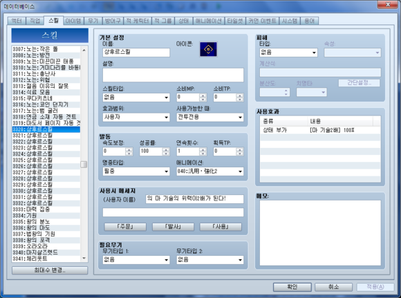Open the 애니메이션 tab

click(x=209, y=21)
